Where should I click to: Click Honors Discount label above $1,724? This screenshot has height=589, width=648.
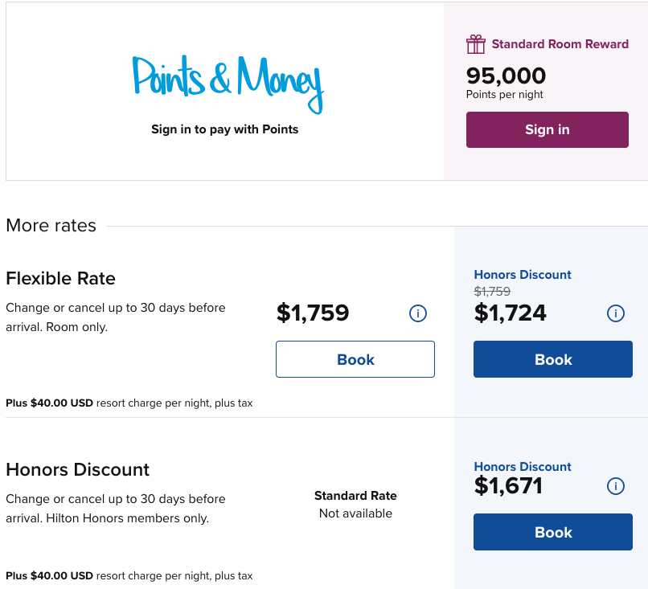[x=523, y=275]
